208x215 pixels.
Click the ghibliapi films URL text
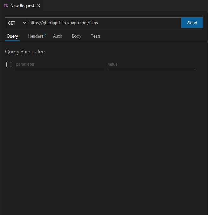[63, 23]
